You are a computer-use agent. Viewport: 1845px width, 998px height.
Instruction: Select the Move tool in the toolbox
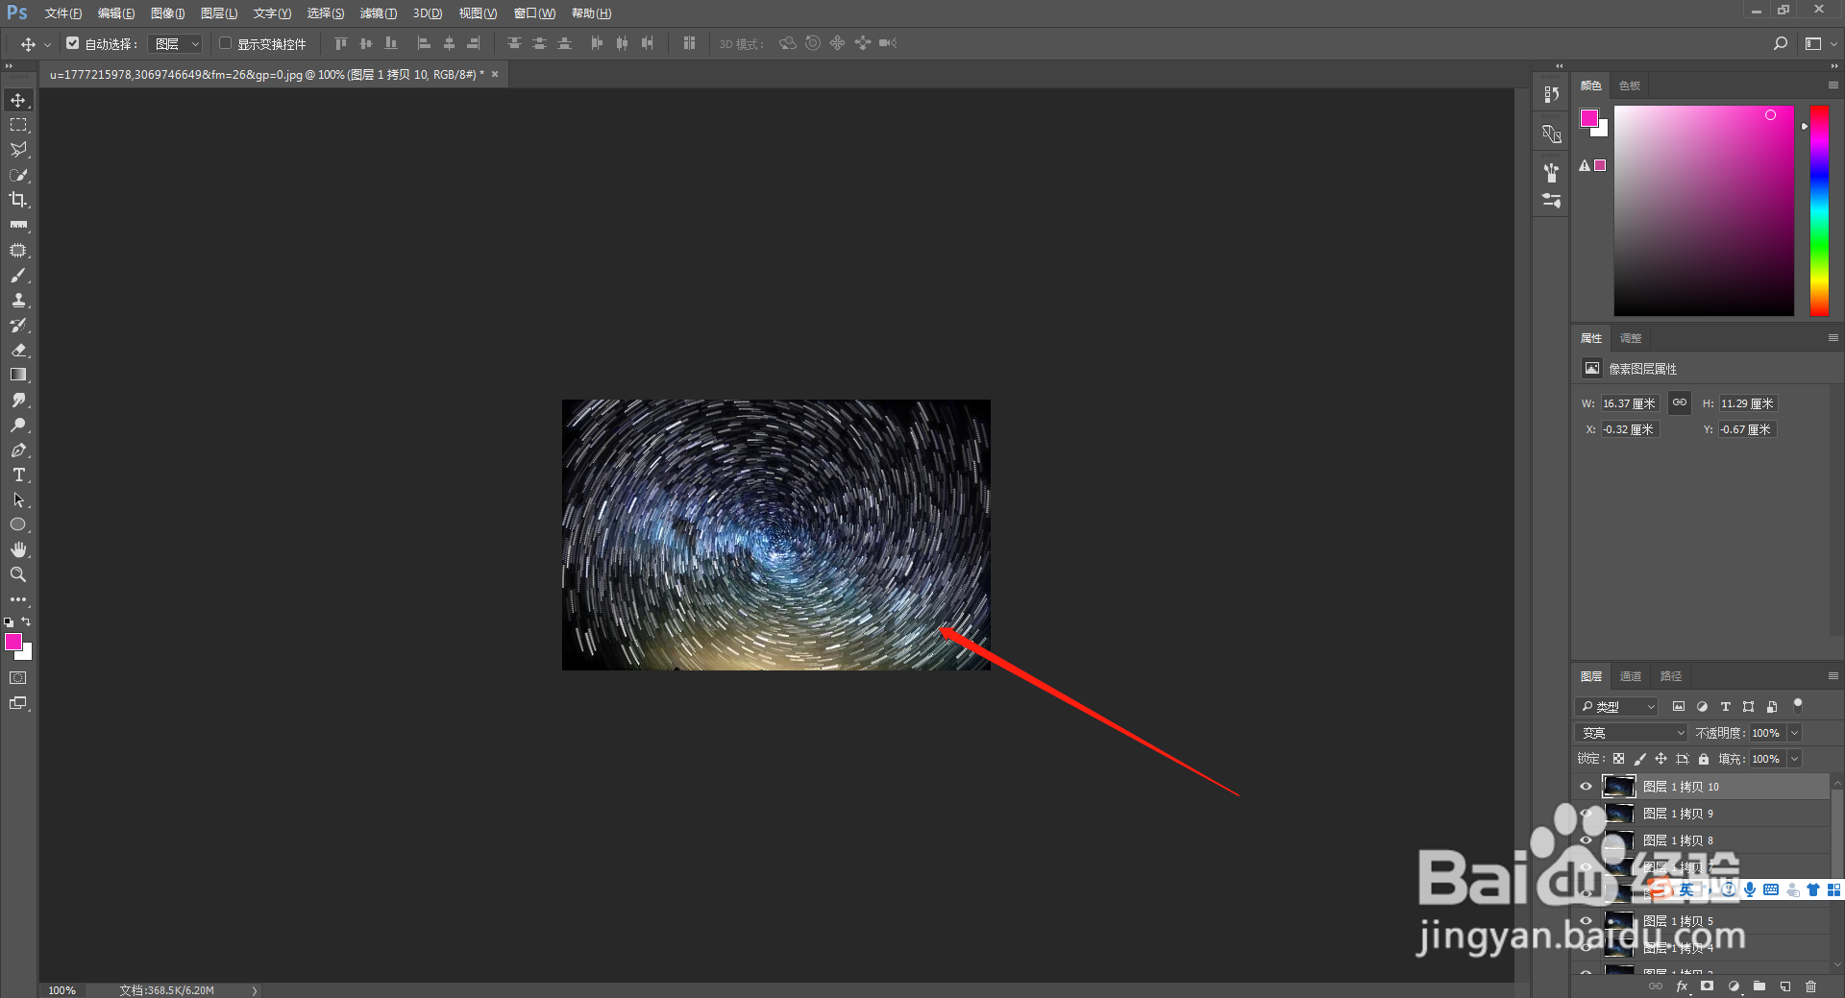pos(18,100)
